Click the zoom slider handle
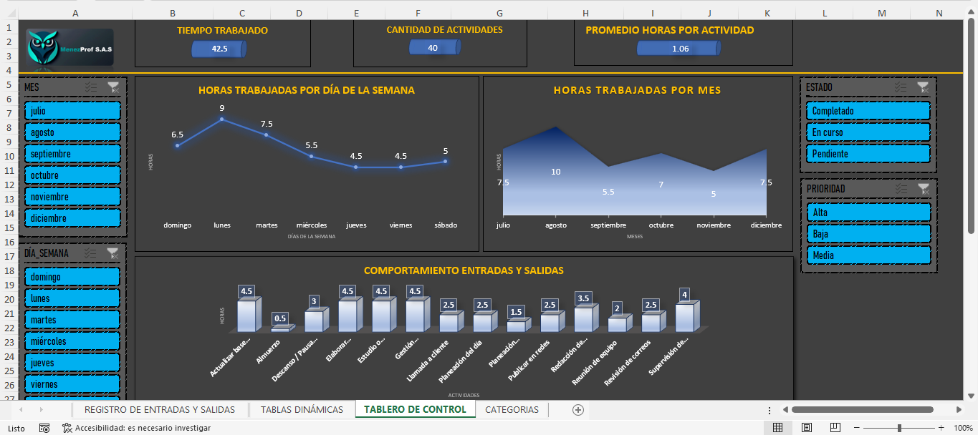Image resolution: width=978 pixels, height=435 pixels. click(899, 428)
